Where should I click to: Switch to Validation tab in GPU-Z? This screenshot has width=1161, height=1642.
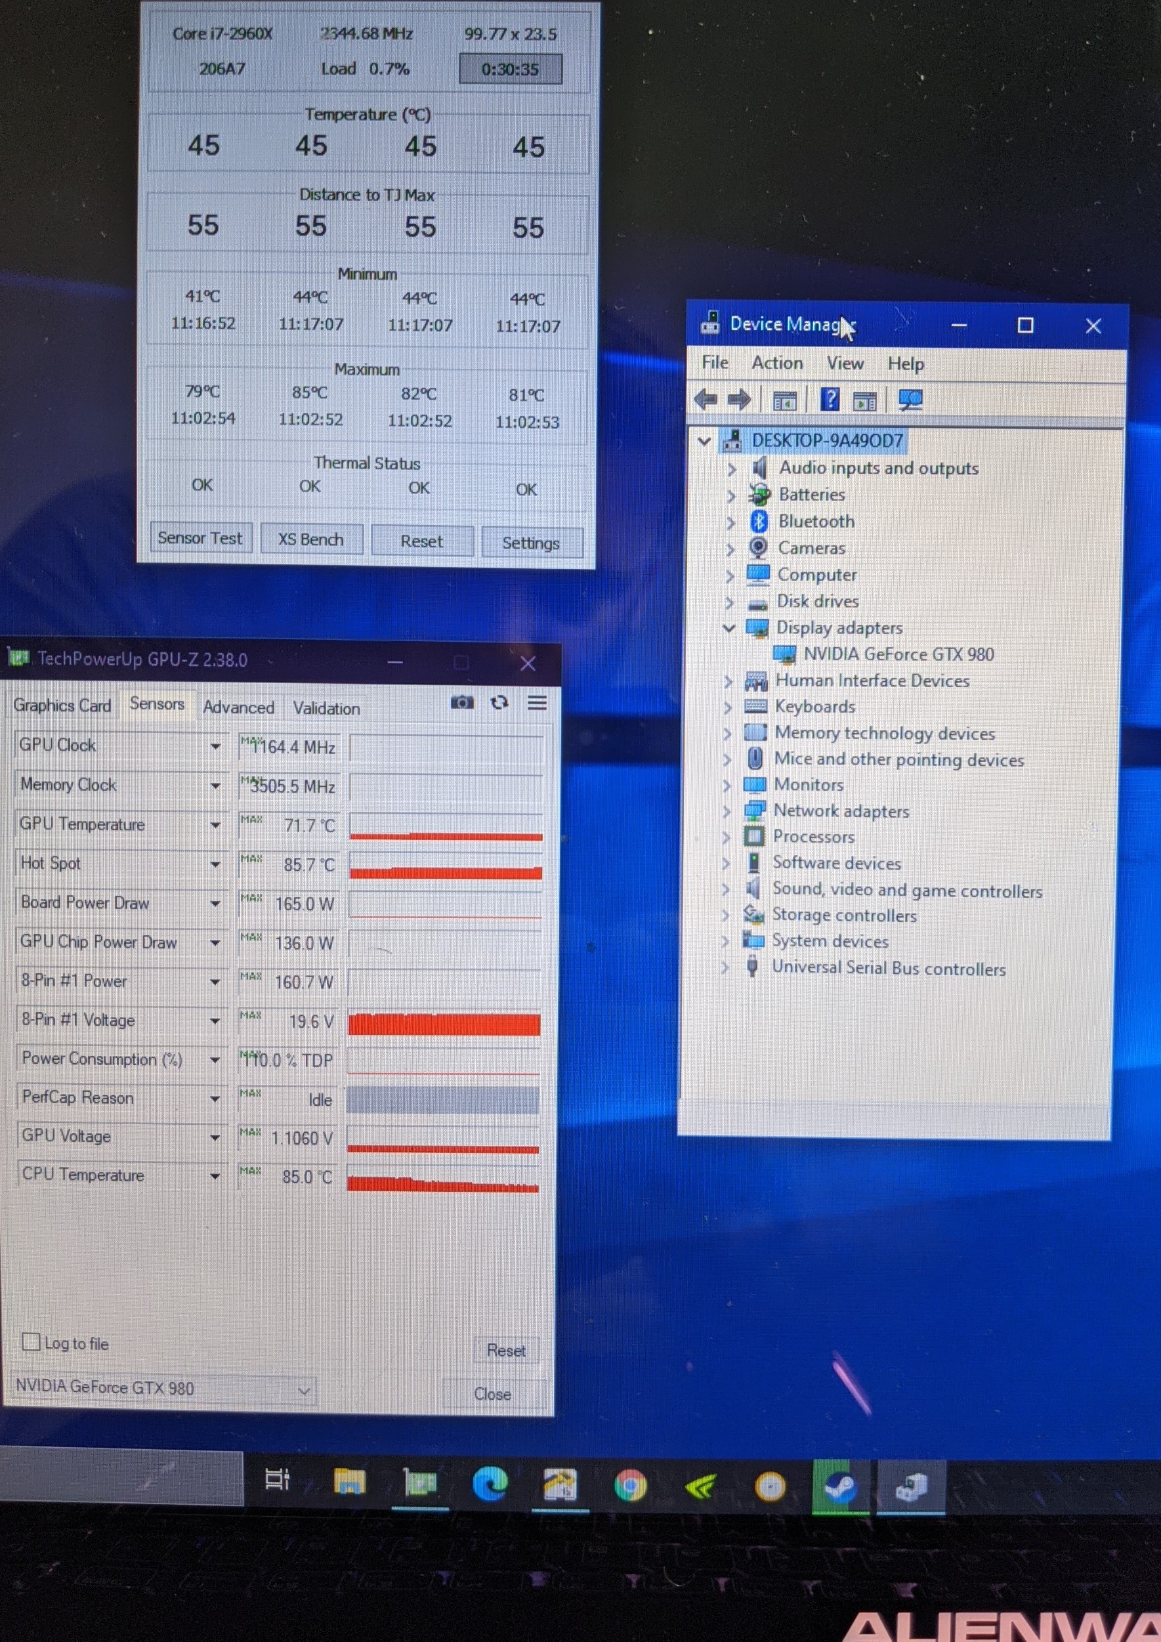coord(326,708)
